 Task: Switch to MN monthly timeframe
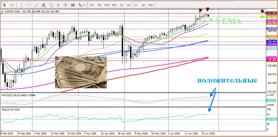point(151,5)
